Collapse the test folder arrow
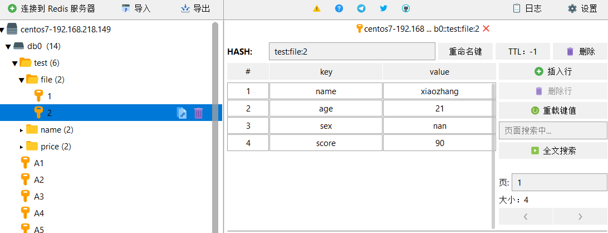This screenshot has height=233, width=608. pyautogui.click(x=14, y=64)
